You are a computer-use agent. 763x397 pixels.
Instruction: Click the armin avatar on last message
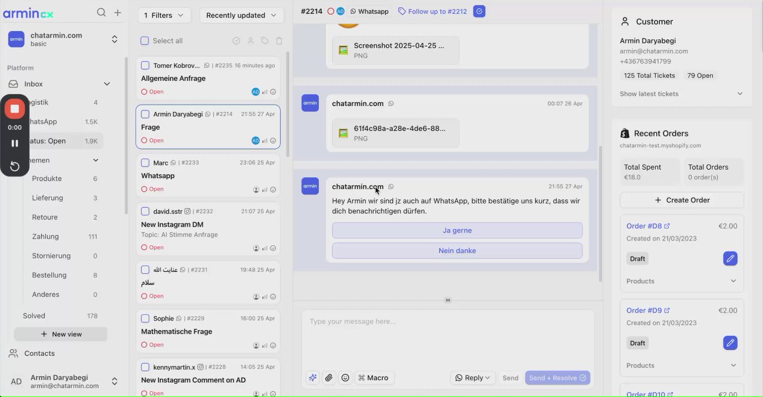click(310, 186)
